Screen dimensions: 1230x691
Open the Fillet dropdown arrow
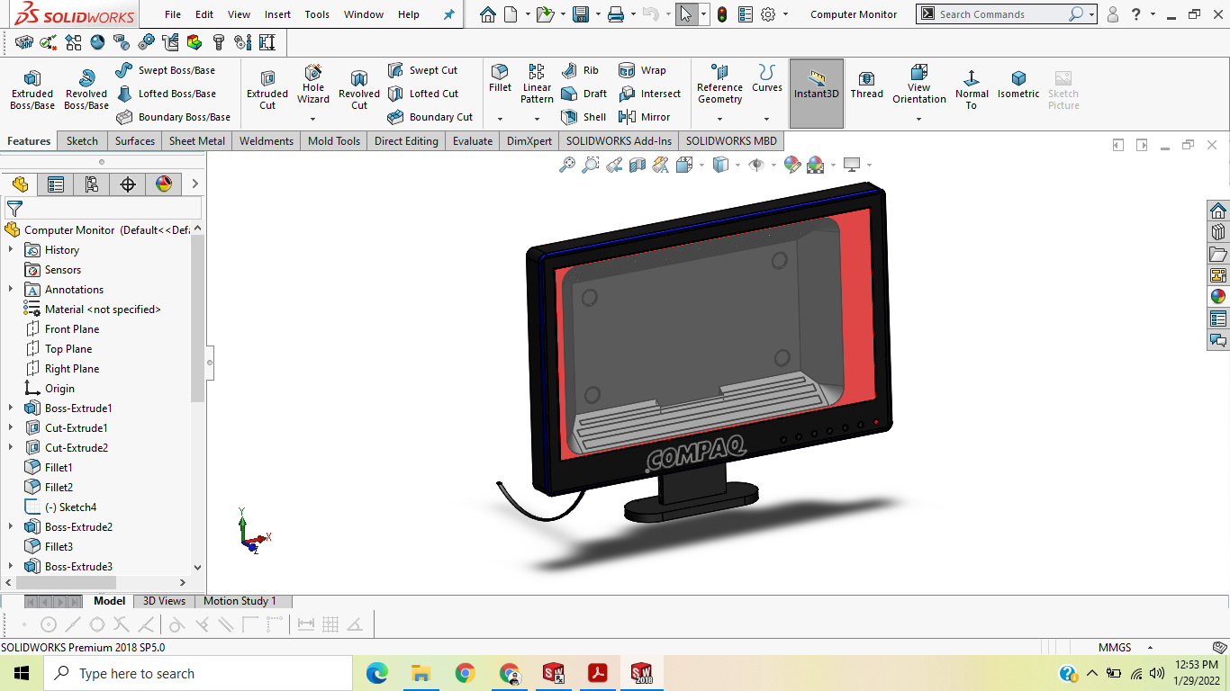click(x=500, y=119)
